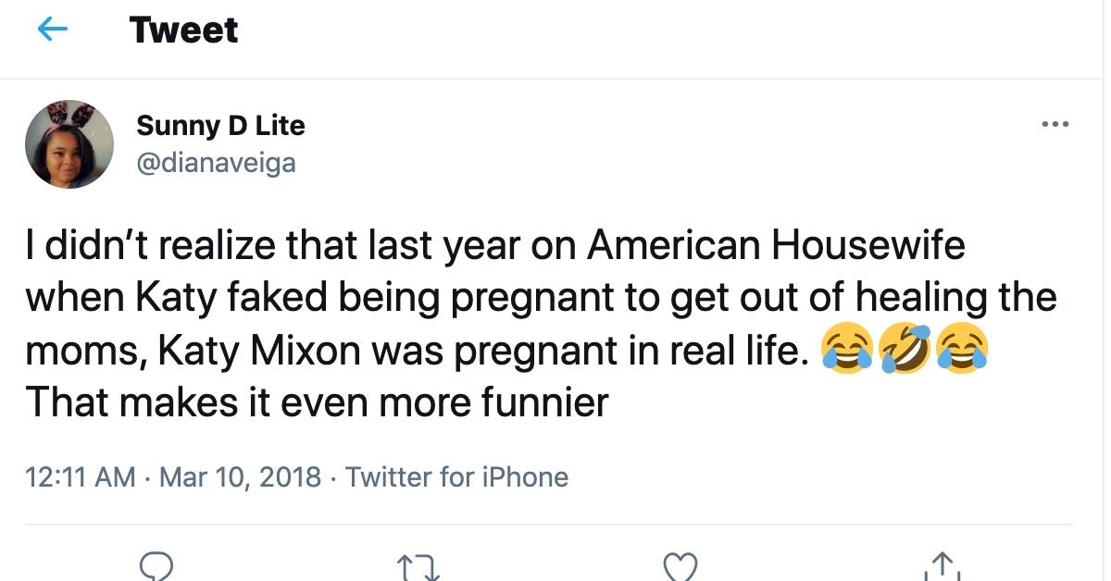Viewport: 1111px width, 581px height.
Task: Visit Sunny D Lite's profile name
Action: 221,125
